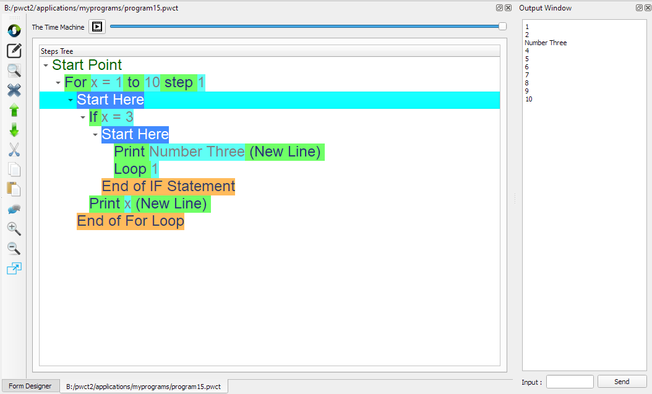
Task: Select the highlighted Start Here step
Action: click(x=110, y=99)
